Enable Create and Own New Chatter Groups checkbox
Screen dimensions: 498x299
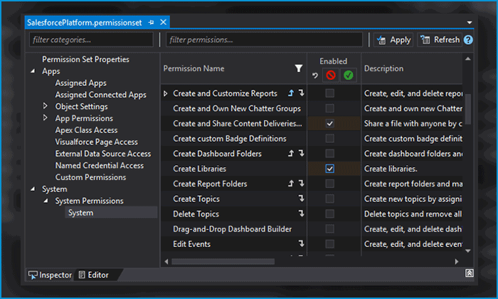[330, 108]
